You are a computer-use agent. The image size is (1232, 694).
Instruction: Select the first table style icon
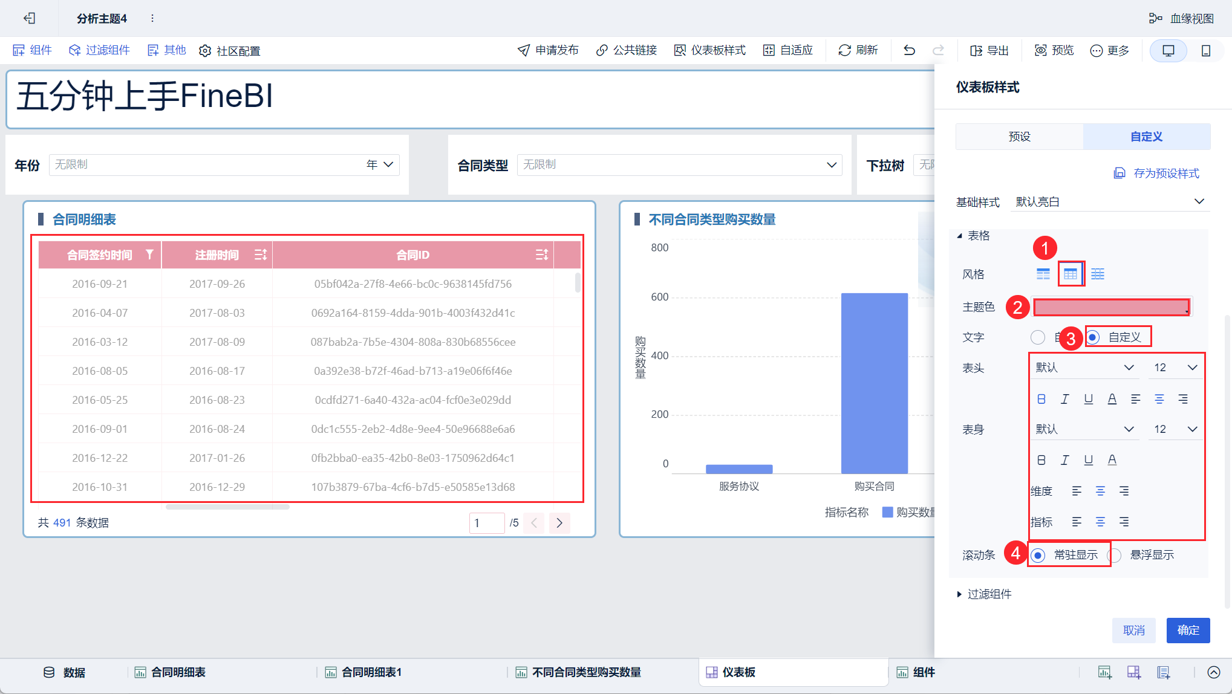tap(1043, 274)
